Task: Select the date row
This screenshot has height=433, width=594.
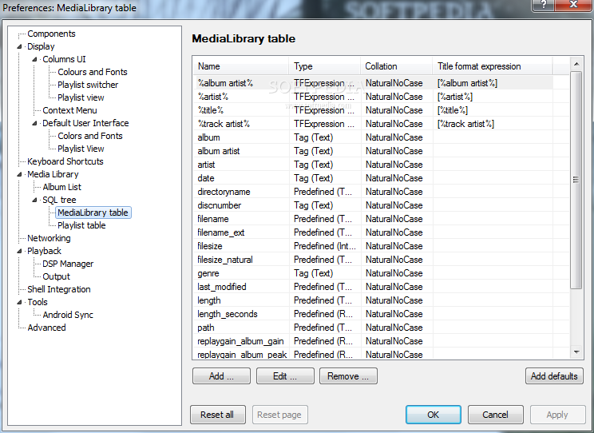Action: 373,178
